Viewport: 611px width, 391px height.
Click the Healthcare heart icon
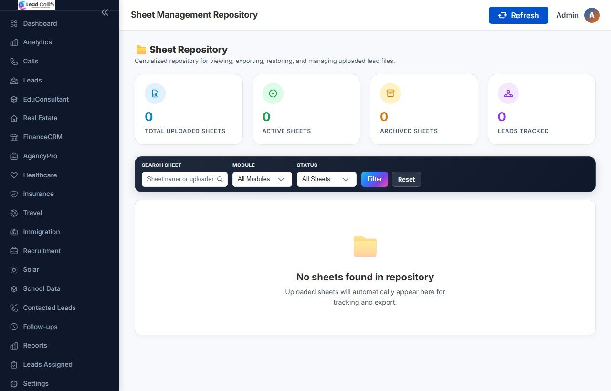click(14, 175)
